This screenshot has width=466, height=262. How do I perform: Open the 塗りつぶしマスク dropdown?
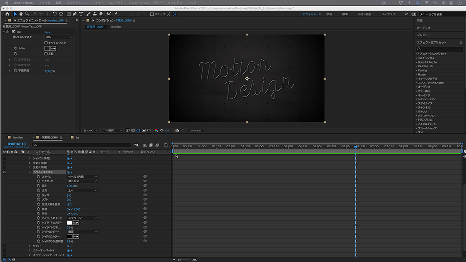[59, 37]
